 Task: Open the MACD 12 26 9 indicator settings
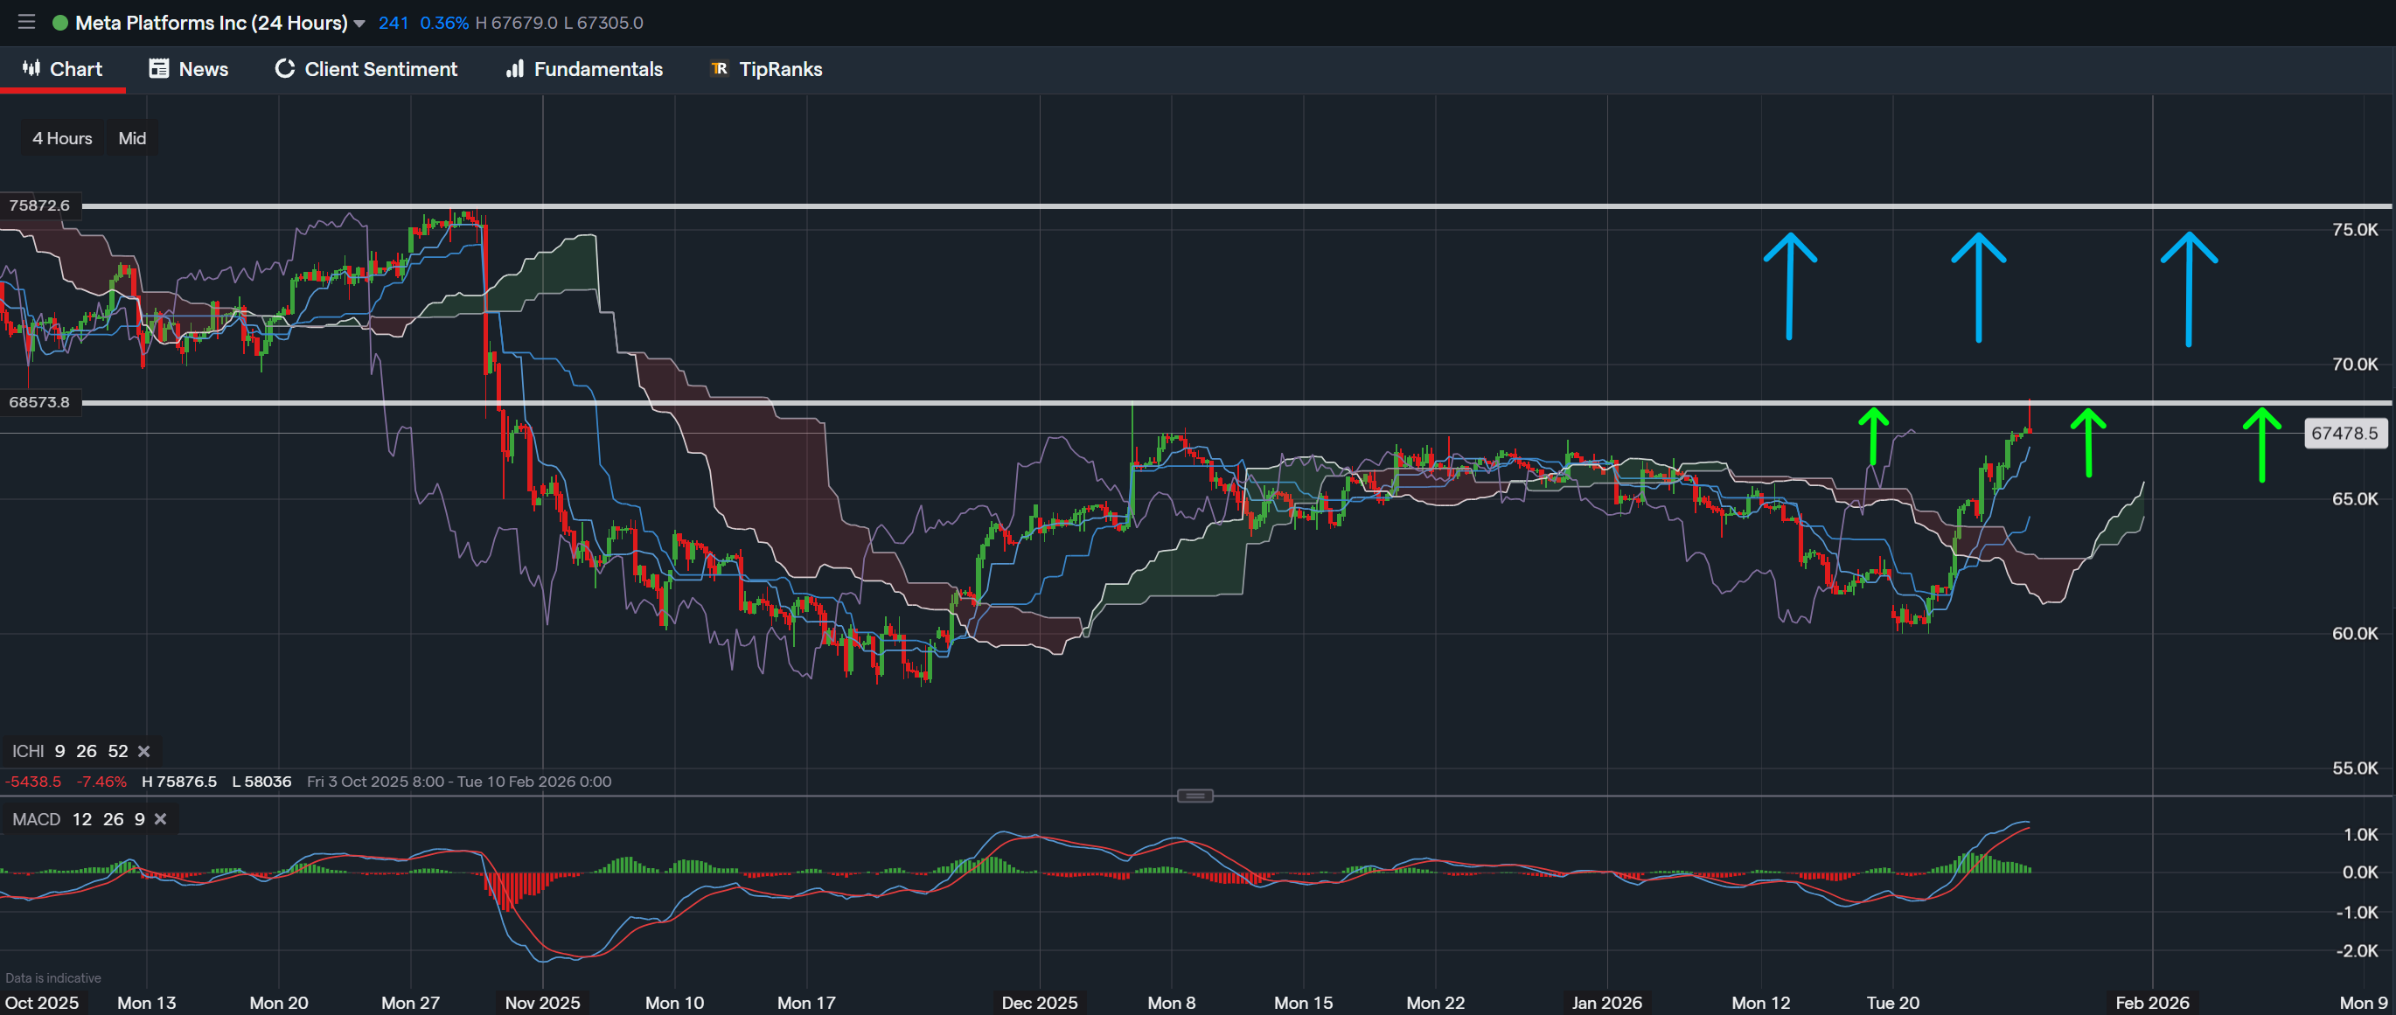coord(77,819)
